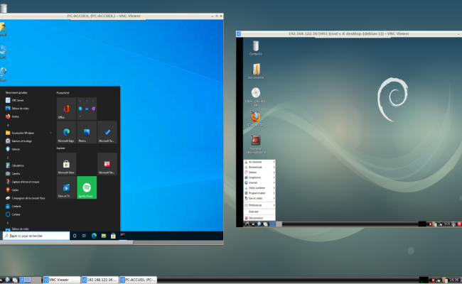Launch the Firefox ESR desktop icon on Debian
The height and width of the screenshot is (284, 462).
(256, 116)
